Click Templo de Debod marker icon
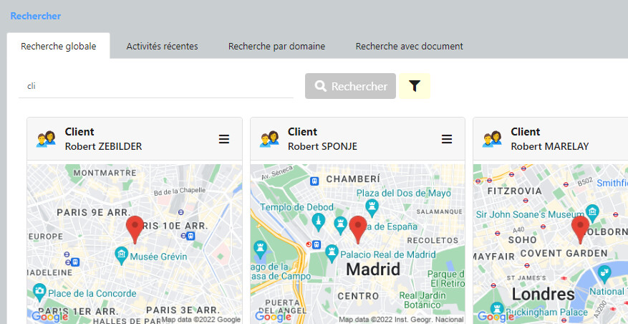628x324 pixels. point(319,222)
